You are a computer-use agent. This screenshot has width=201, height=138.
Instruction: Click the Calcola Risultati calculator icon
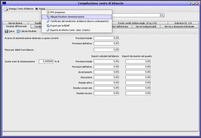point(18,31)
